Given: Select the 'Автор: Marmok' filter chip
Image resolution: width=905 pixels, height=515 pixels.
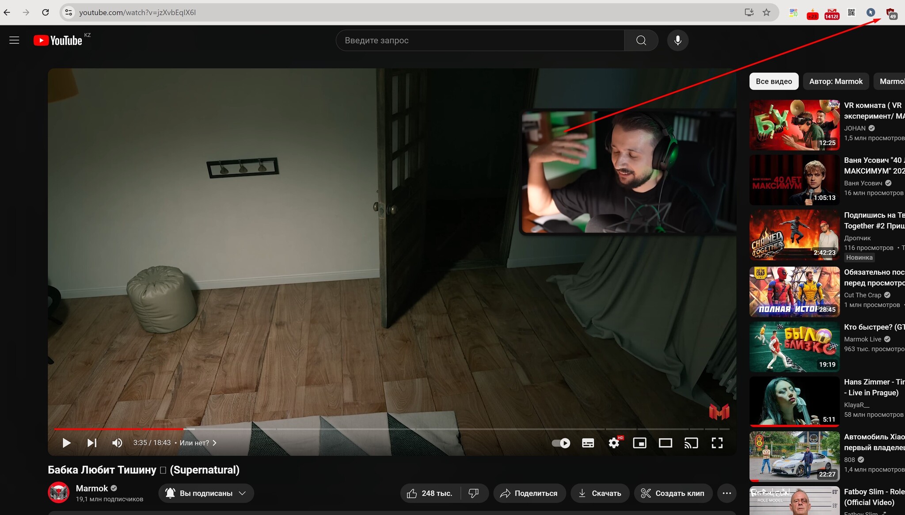Looking at the screenshot, I should click(x=836, y=81).
